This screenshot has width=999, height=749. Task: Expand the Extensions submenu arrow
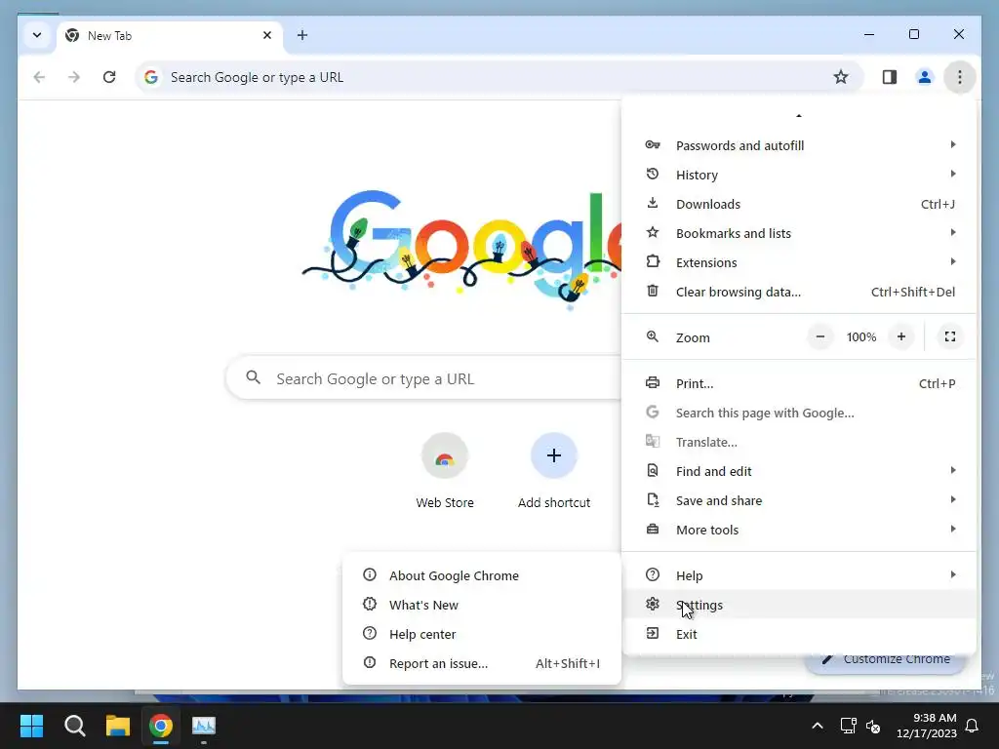coord(953,261)
